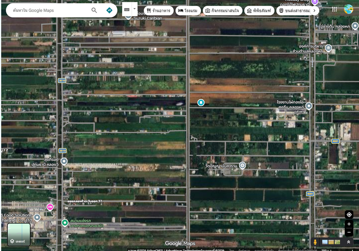
Task: Zoom out with the minus button
Action: click(349, 232)
